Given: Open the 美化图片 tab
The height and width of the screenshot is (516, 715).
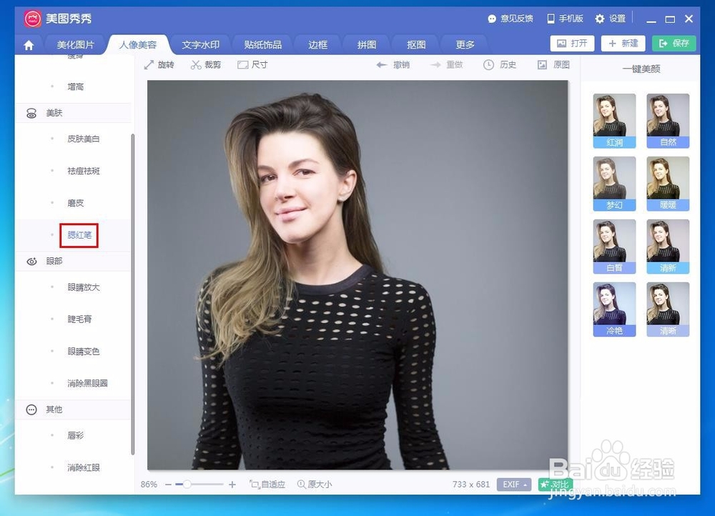Looking at the screenshot, I should (75, 45).
